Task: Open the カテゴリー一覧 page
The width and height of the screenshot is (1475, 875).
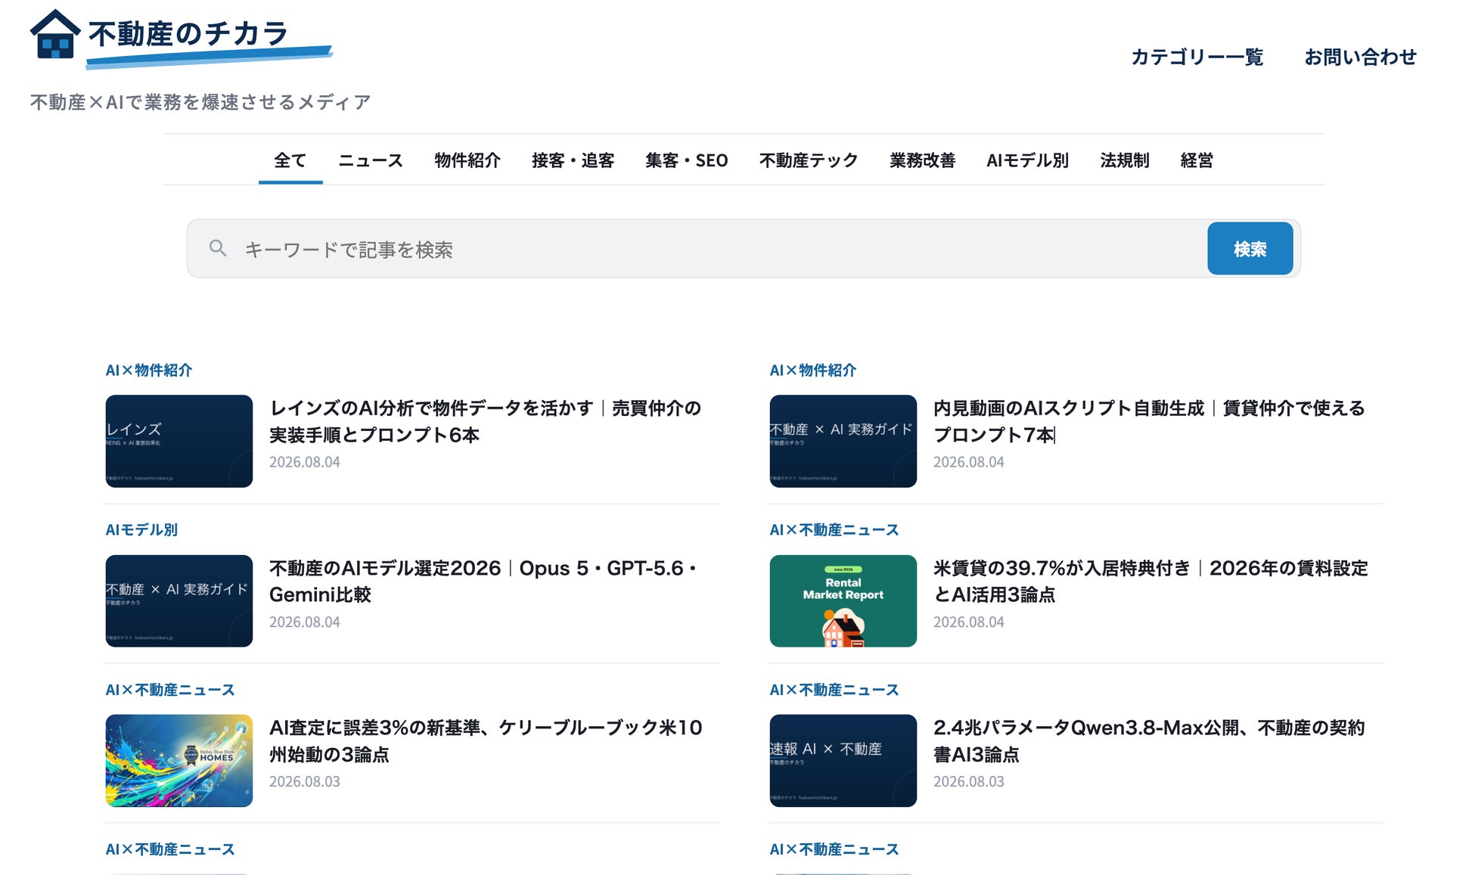Action: click(x=1197, y=57)
